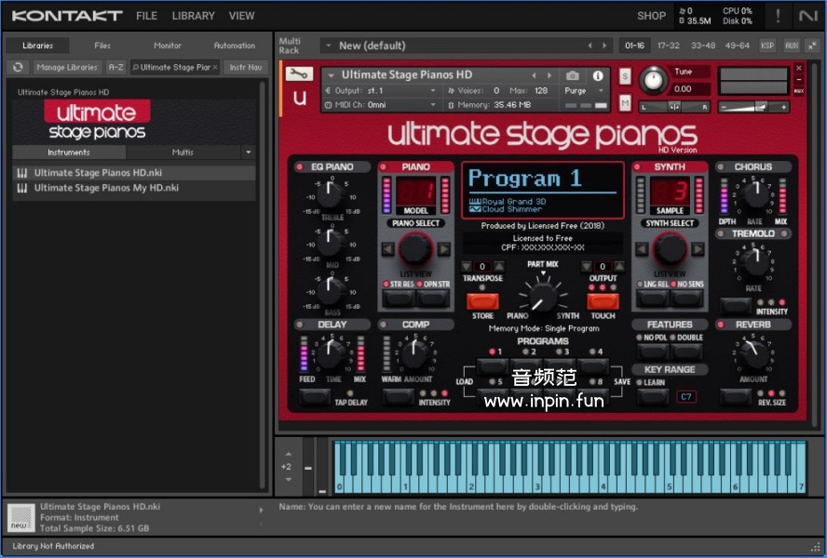
Task: Click the next piano model arrow
Action: click(443, 248)
